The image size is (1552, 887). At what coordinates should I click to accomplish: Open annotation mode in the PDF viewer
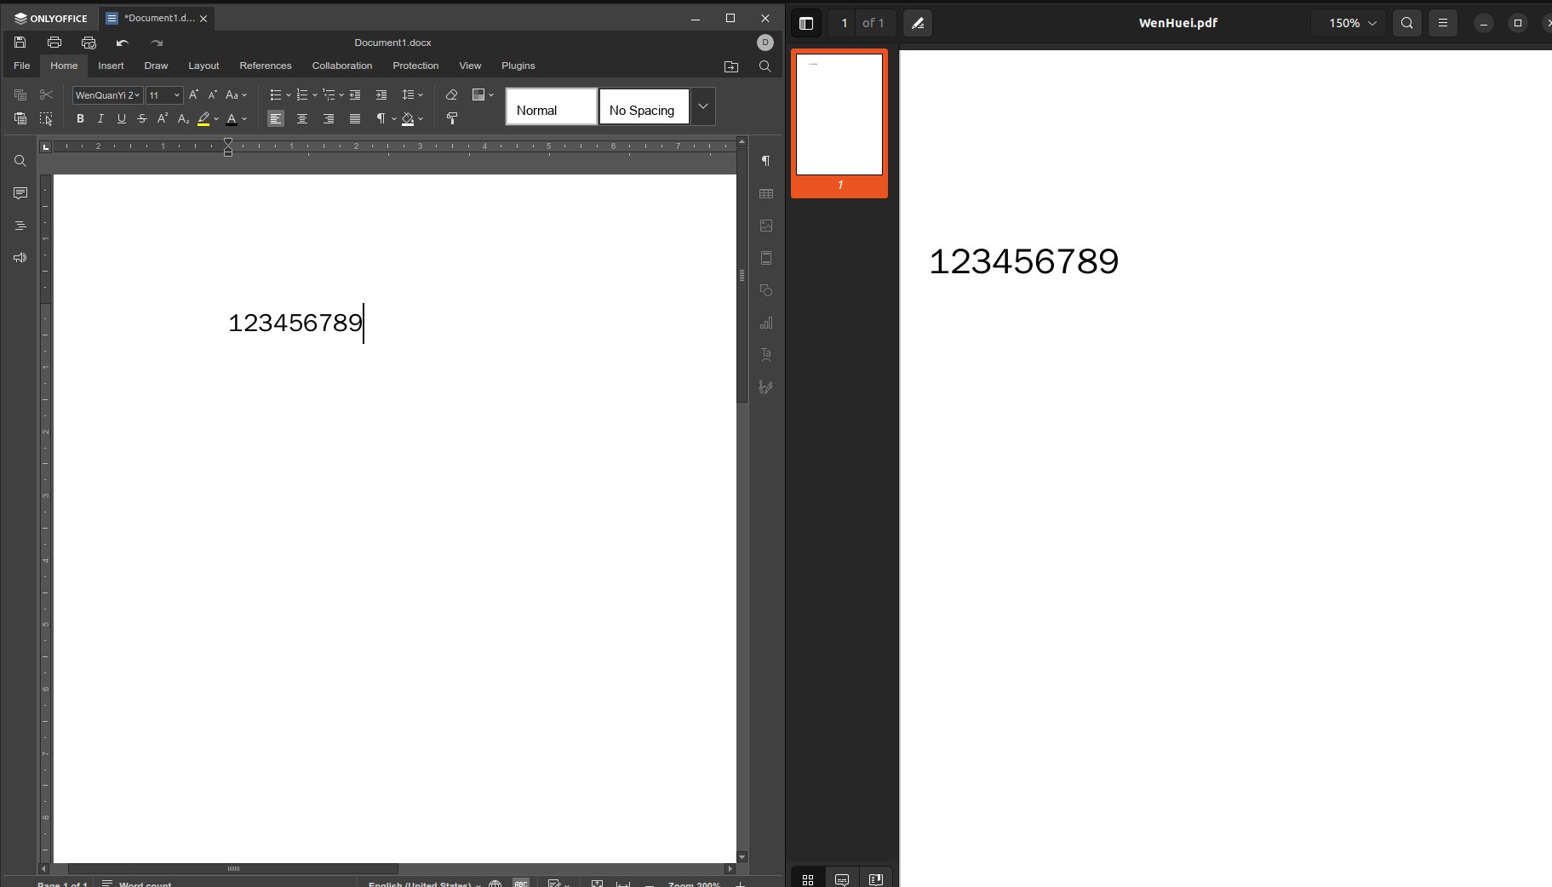pyautogui.click(x=918, y=23)
